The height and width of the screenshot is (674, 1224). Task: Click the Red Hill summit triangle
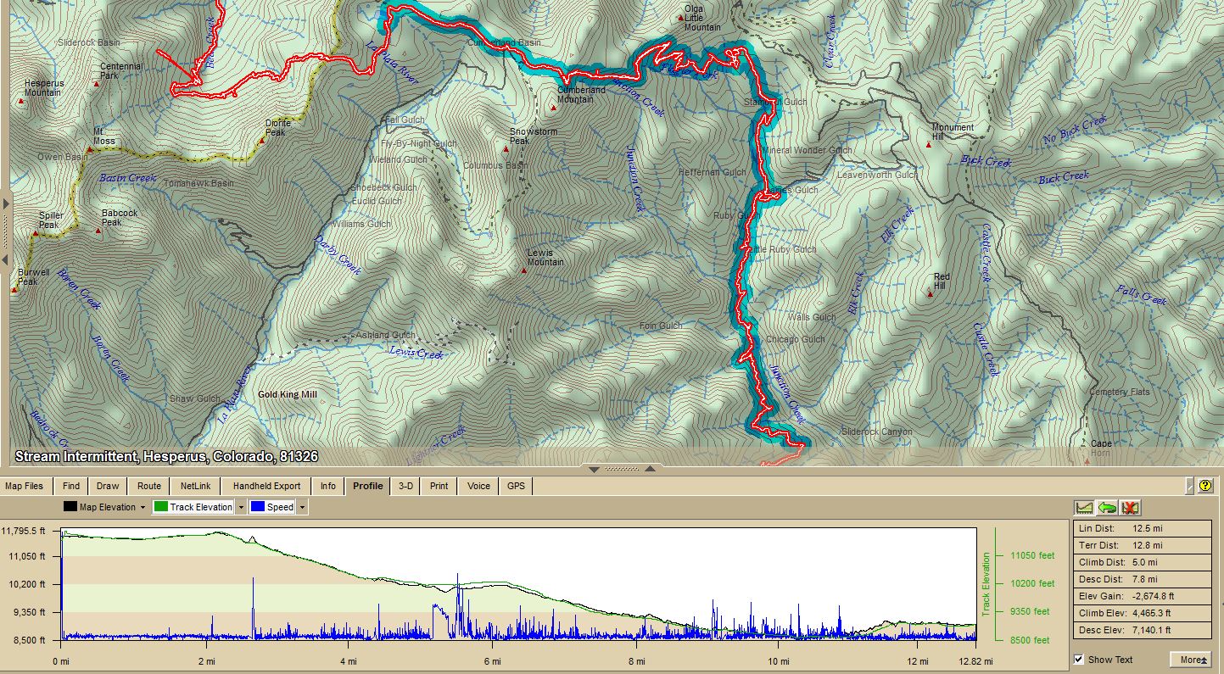click(x=931, y=294)
